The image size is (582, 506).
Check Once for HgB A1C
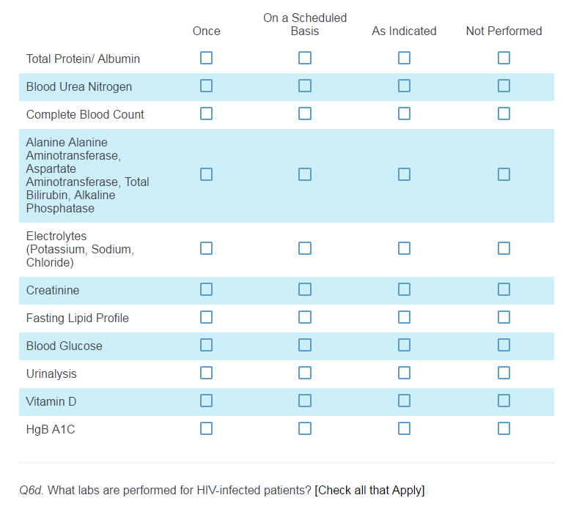pos(206,428)
